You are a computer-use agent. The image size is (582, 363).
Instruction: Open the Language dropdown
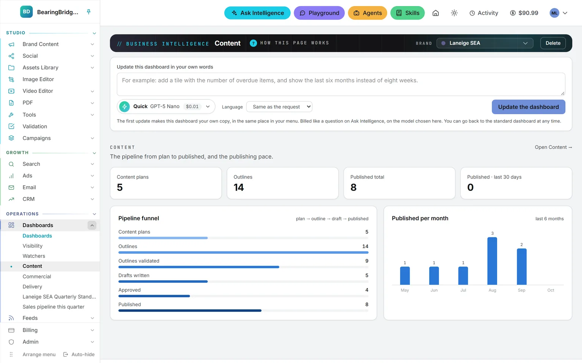tap(279, 107)
